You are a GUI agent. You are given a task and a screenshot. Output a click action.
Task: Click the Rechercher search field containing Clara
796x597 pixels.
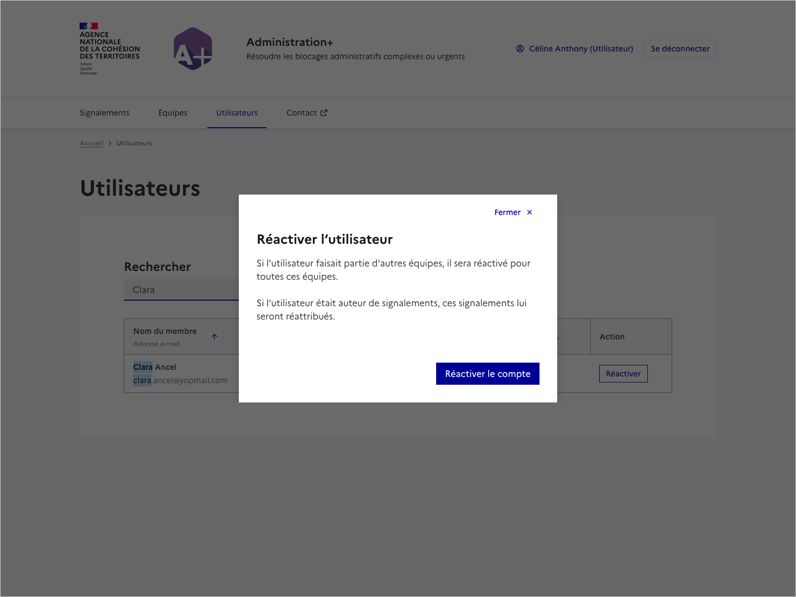tap(182, 289)
